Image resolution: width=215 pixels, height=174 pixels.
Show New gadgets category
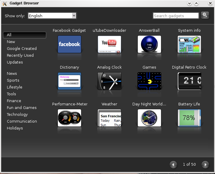(x=11, y=42)
